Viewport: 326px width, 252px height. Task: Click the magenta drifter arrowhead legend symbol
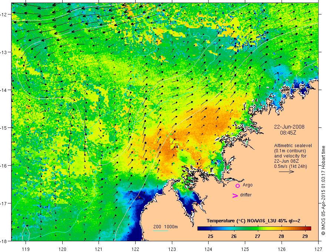235,195
